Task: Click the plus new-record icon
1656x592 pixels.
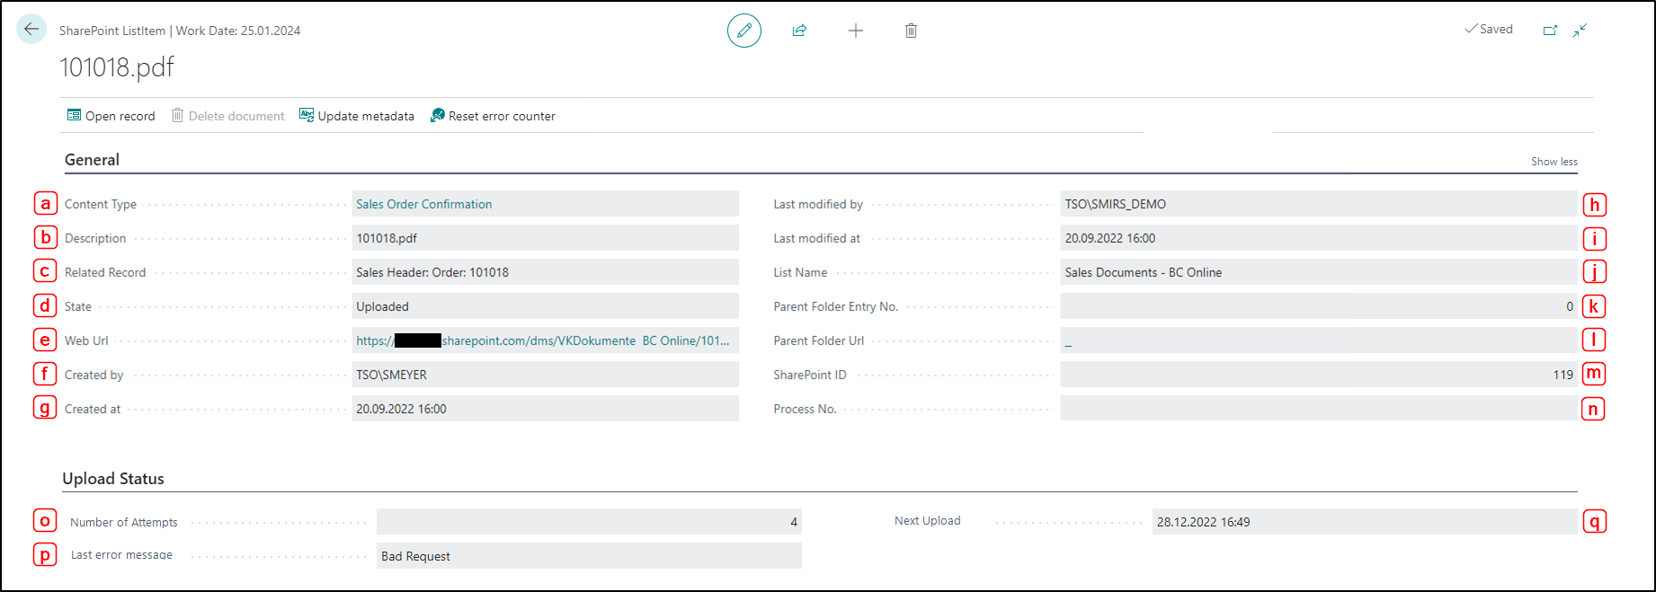Action: (856, 31)
